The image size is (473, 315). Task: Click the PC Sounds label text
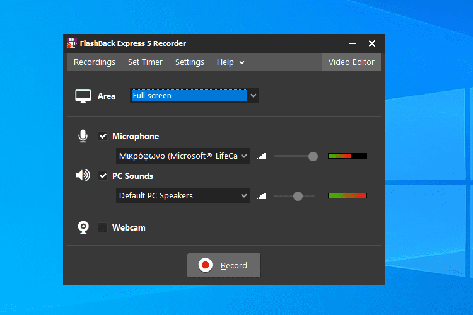[132, 176]
